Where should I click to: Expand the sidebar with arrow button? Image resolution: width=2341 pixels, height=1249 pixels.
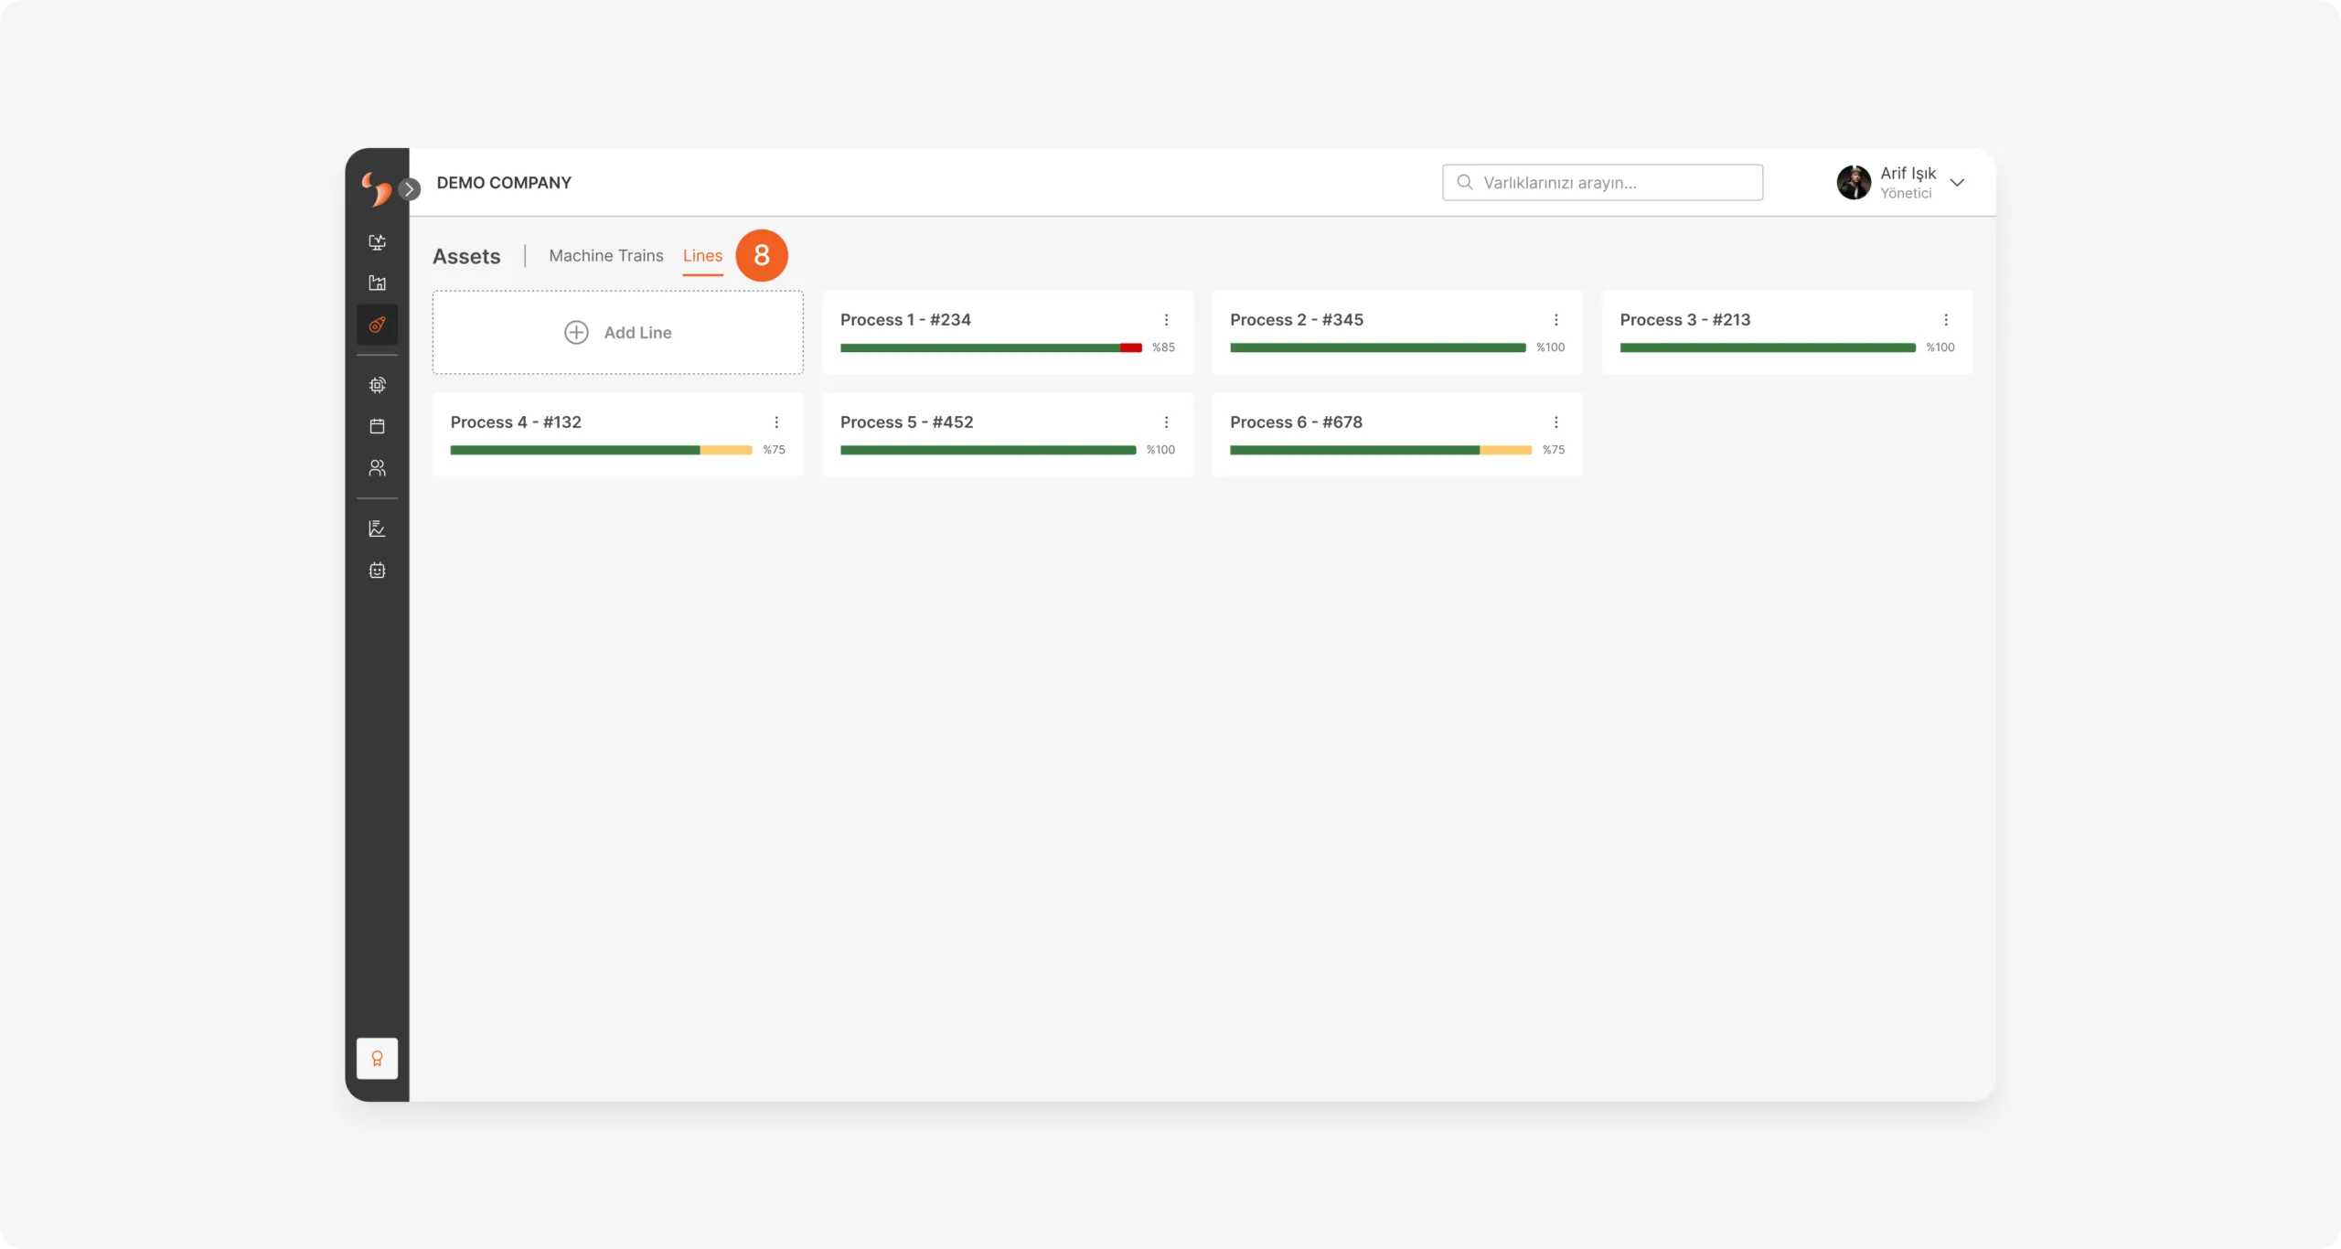click(x=410, y=189)
